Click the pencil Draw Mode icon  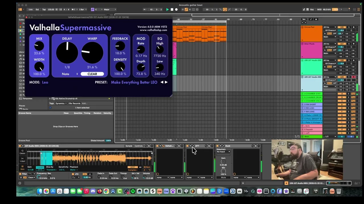tap(304, 9)
